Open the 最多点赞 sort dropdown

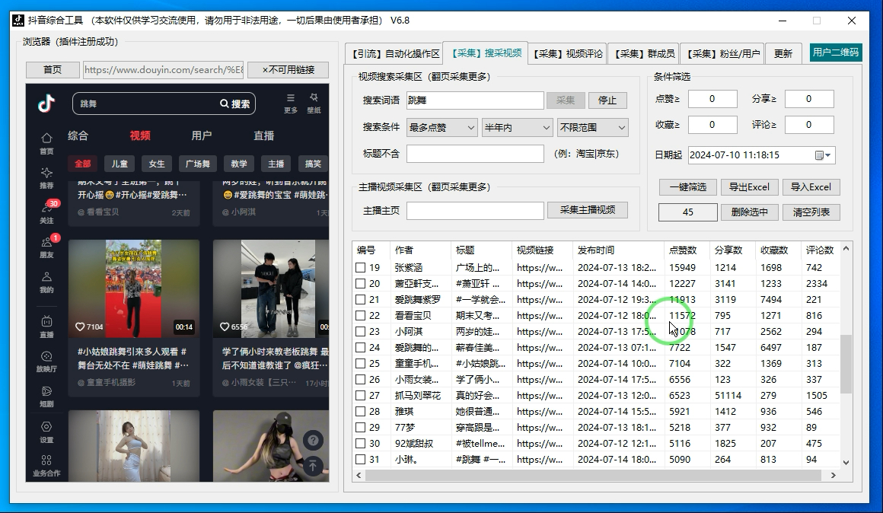[x=442, y=128]
